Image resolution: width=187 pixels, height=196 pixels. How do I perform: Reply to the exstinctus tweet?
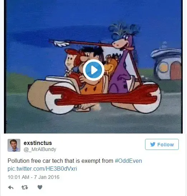[11, 187]
